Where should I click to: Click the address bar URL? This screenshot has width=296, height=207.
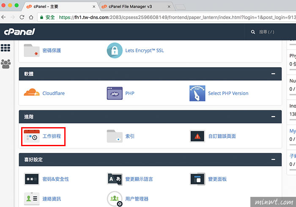[178, 17]
